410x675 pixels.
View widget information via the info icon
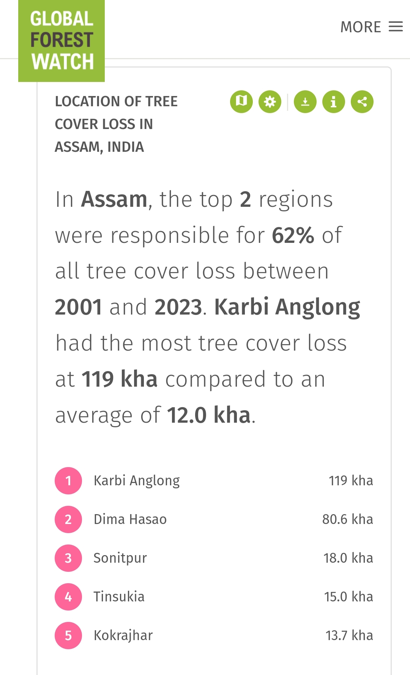tap(333, 101)
